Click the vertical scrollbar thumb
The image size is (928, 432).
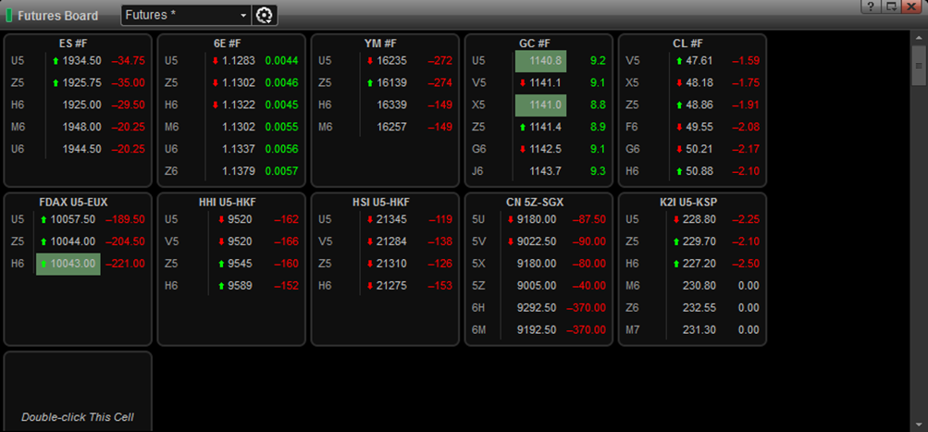[919, 65]
